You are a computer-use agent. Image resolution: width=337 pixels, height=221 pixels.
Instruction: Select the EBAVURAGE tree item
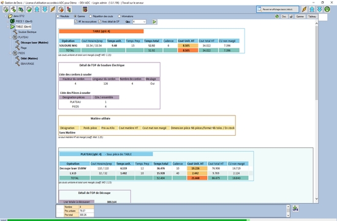28,64
